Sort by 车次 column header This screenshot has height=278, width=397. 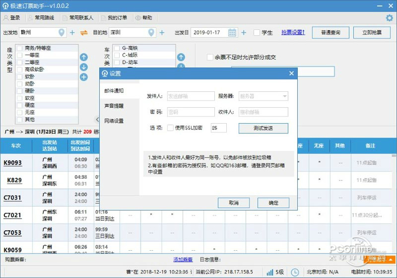[16, 146]
